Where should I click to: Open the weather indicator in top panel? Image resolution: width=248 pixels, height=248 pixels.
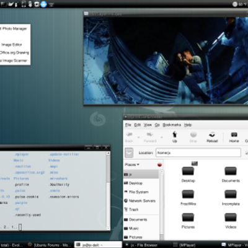pos(240,4)
